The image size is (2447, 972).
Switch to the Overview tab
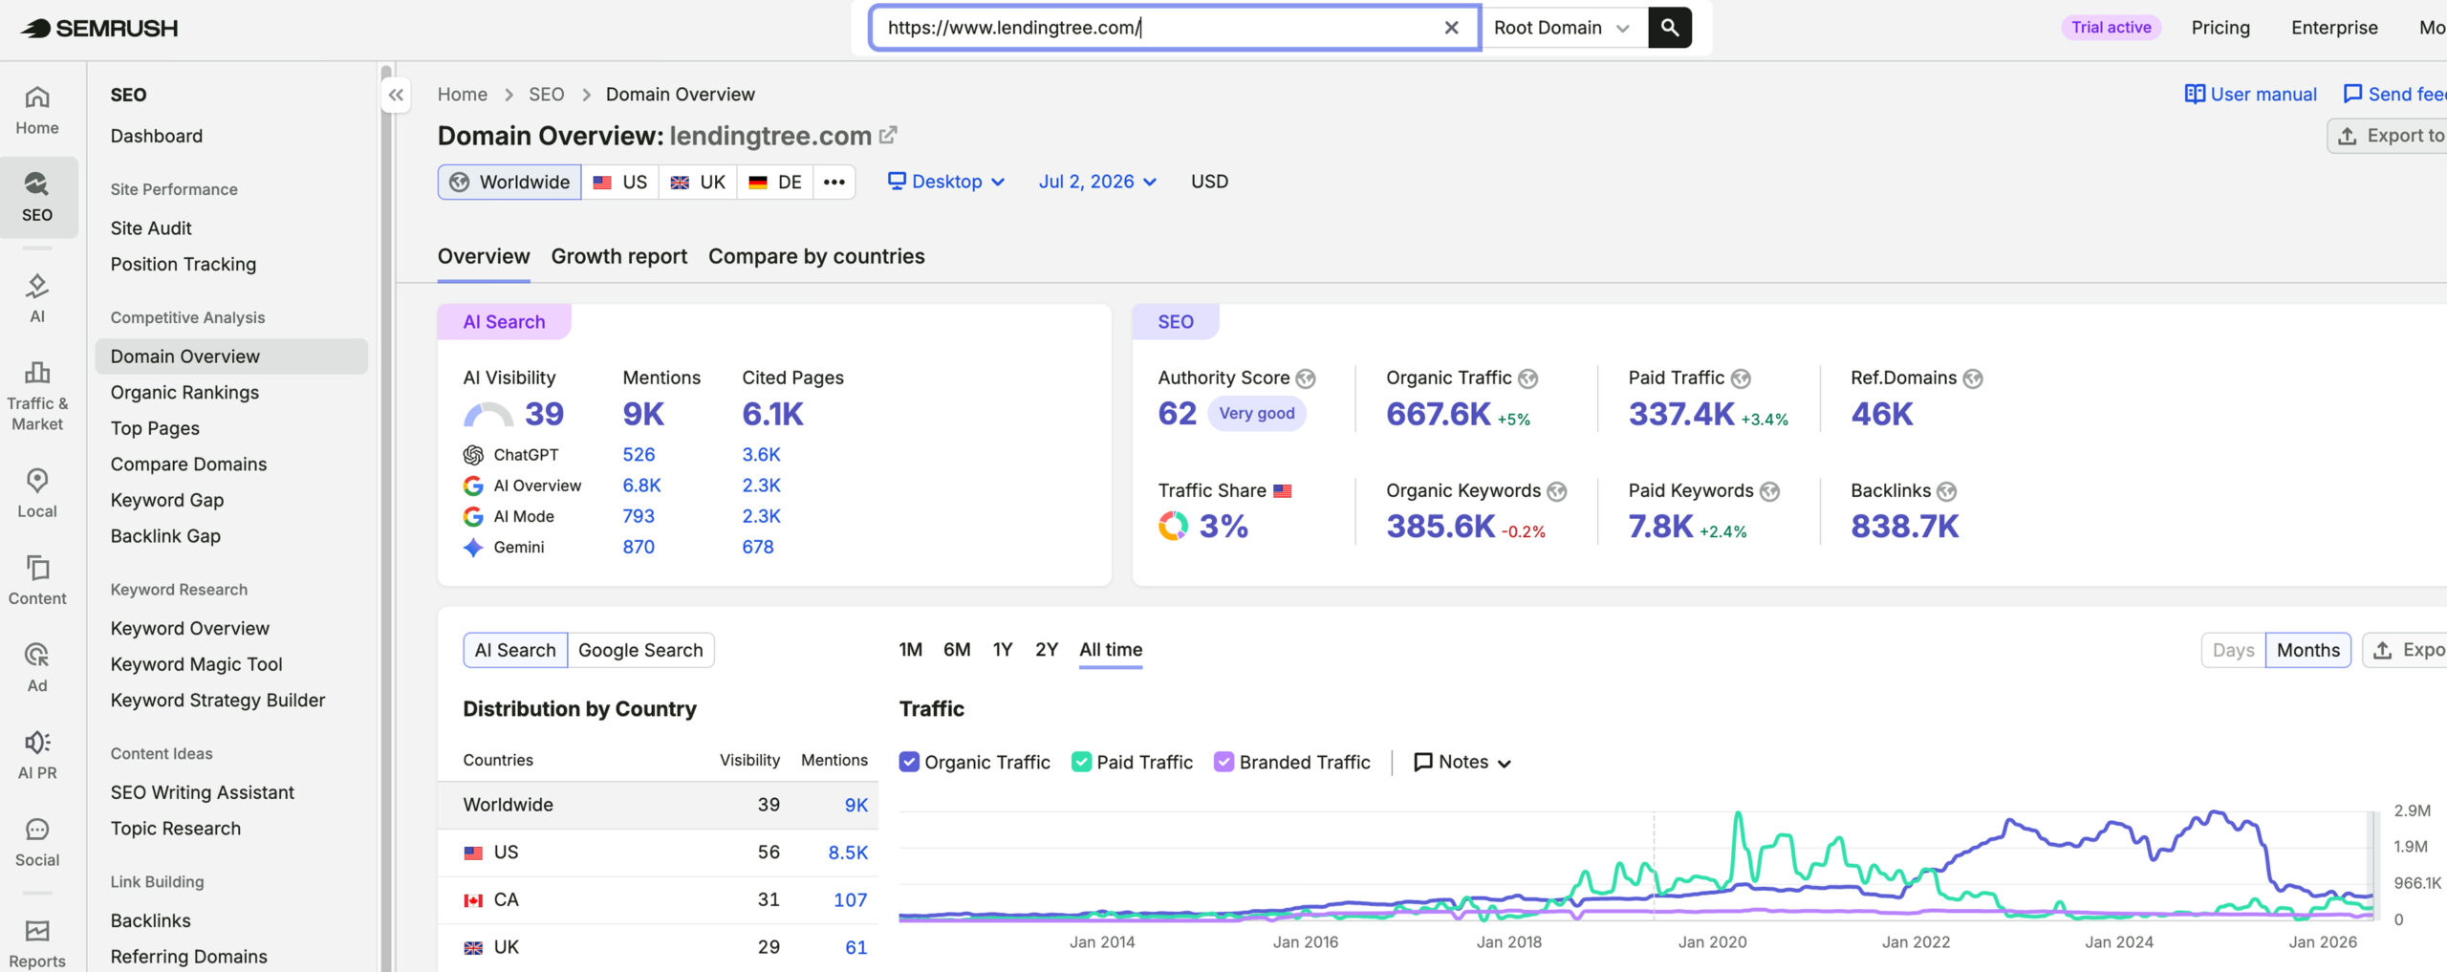pos(484,256)
